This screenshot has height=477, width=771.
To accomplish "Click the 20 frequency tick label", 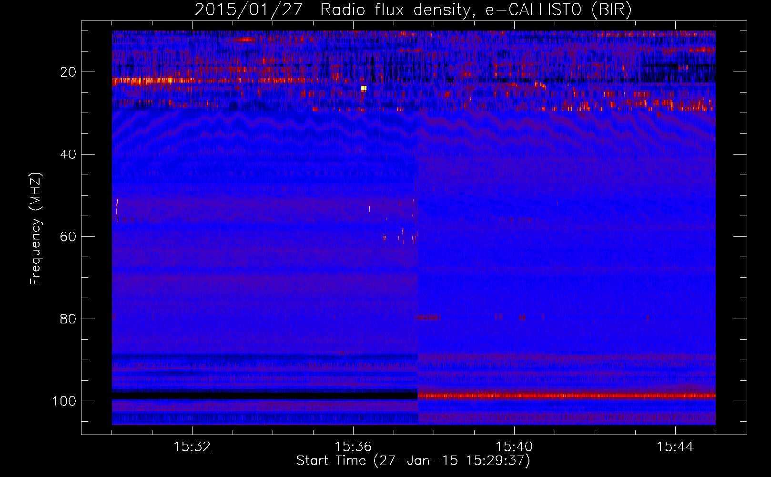I will (69, 73).
